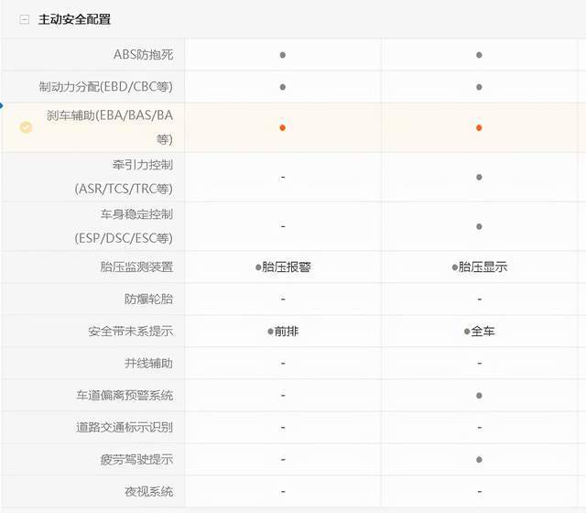Click the blue arrow marker on the left edge
This screenshot has width=586, height=513.
point(3,107)
